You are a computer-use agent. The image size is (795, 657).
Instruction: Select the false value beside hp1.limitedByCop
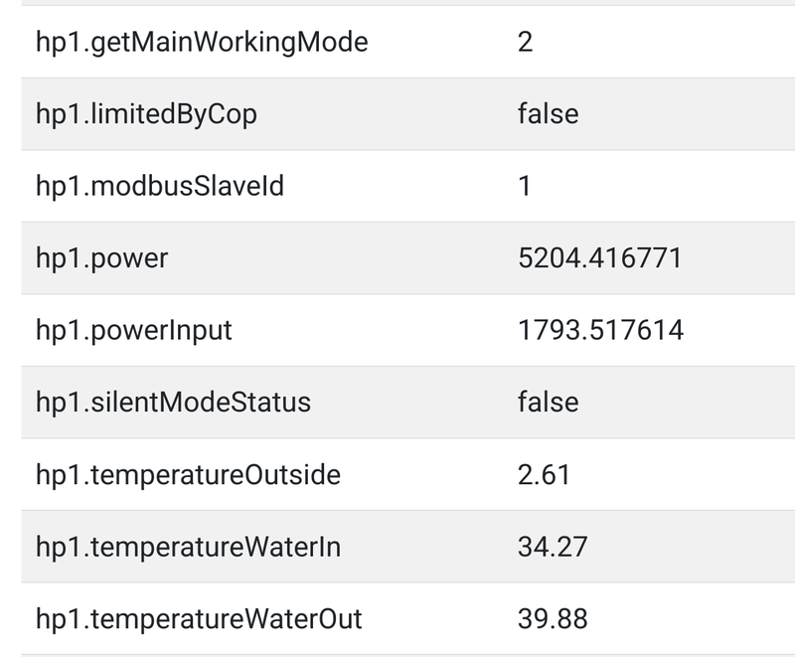[x=548, y=114]
